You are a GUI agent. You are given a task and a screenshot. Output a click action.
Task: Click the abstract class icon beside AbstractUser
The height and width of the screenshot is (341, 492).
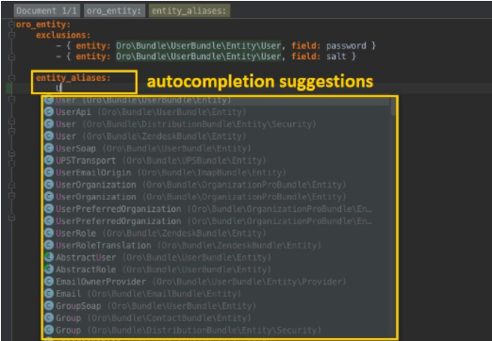pos(49,257)
